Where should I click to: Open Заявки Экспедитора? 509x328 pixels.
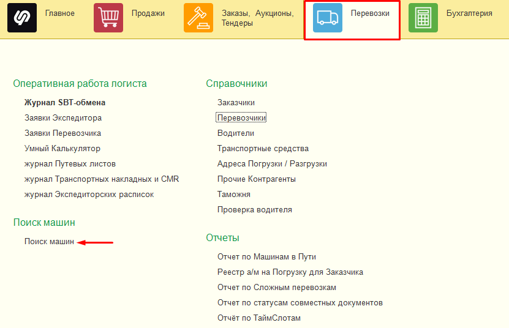(x=63, y=117)
